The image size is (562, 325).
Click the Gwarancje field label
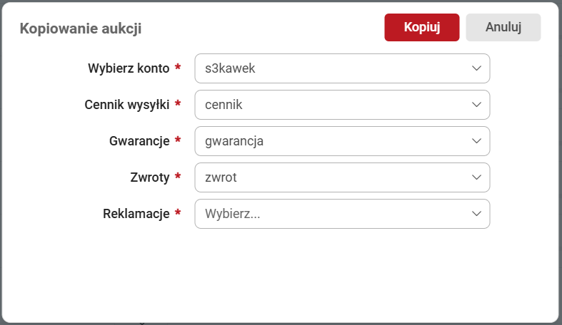click(139, 141)
